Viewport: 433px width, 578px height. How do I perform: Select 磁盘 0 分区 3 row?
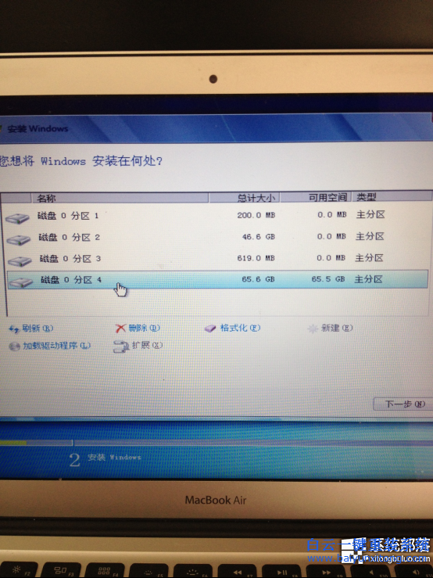click(217, 258)
